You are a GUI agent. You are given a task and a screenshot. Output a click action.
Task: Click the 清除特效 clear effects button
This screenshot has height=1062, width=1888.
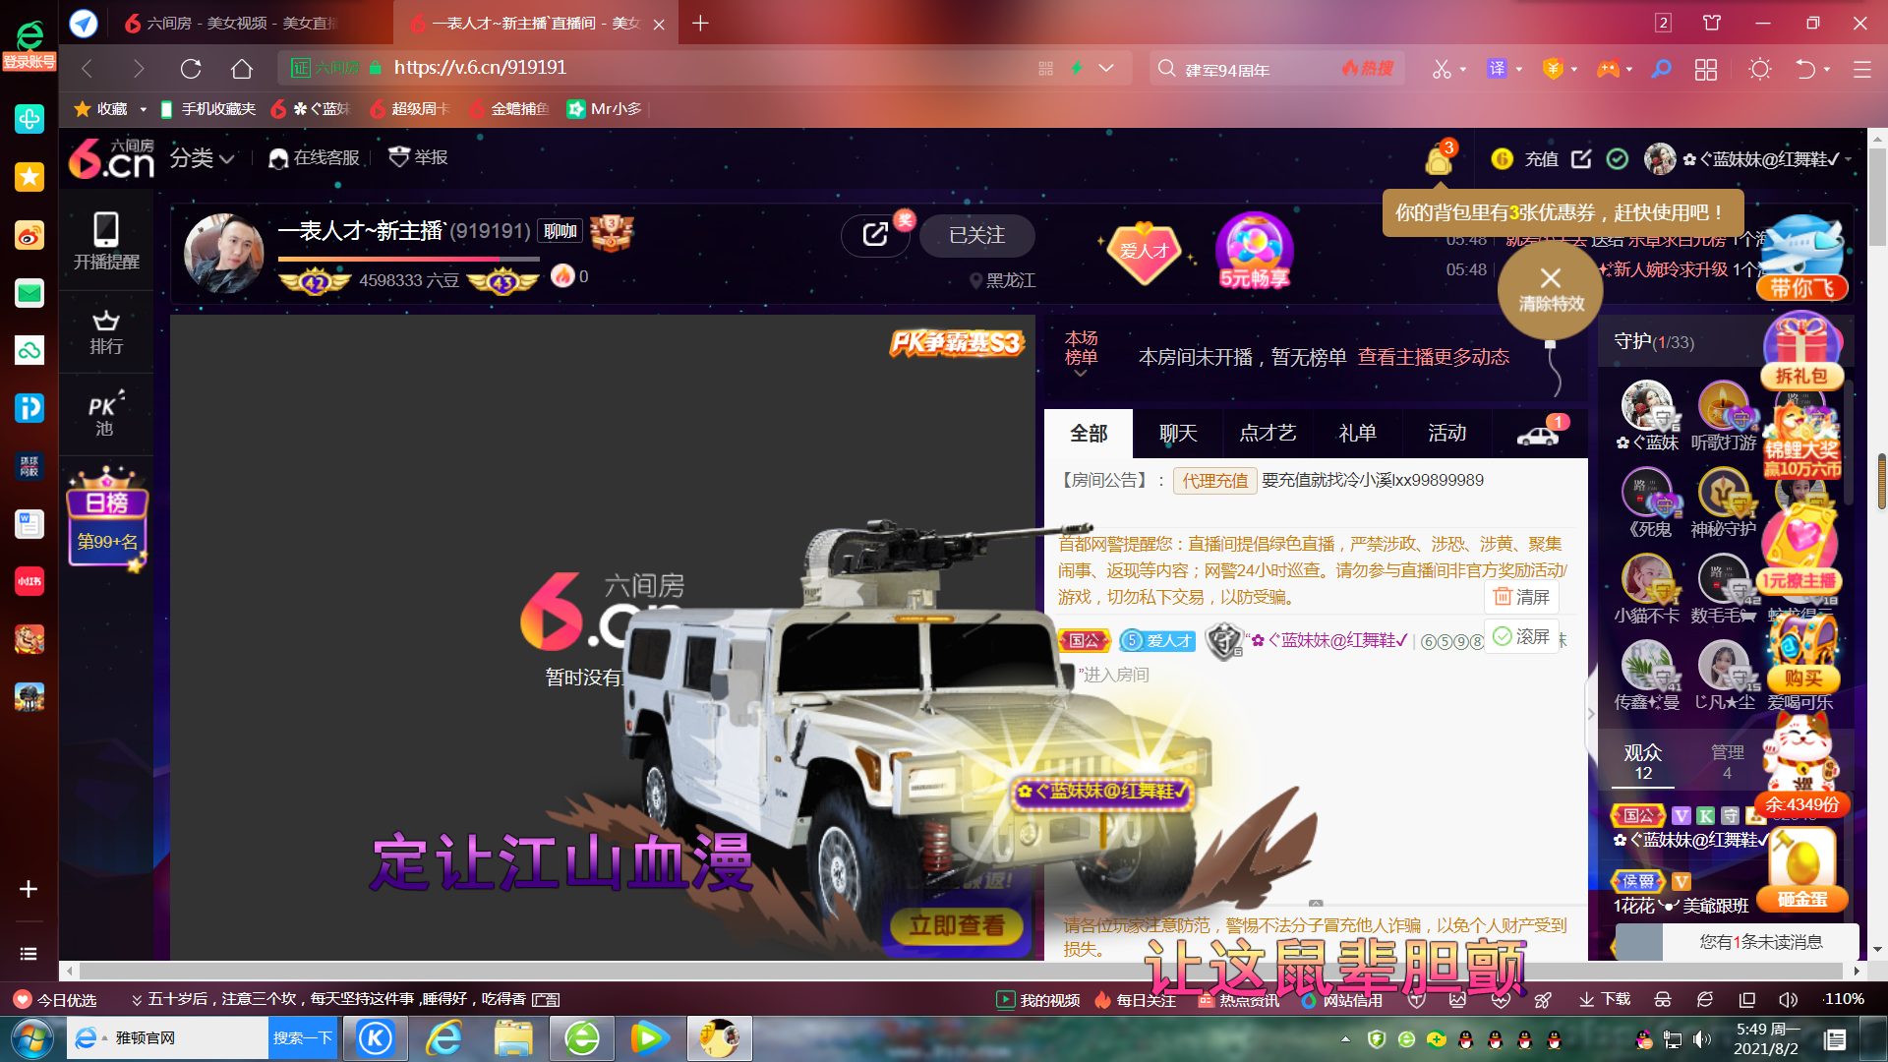pyautogui.click(x=1551, y=290)
